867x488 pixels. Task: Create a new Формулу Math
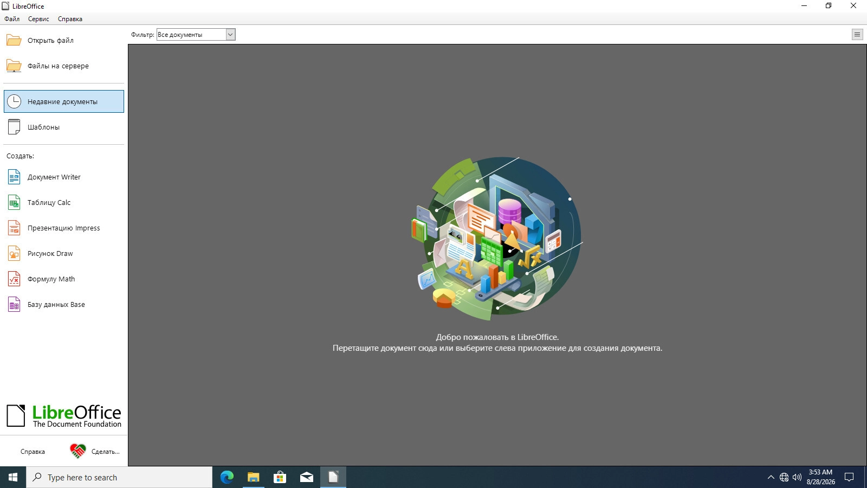click(64, 279)
